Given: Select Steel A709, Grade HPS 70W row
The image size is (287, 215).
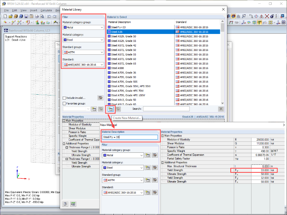Looking at the screenshot, I should (164, 91).
